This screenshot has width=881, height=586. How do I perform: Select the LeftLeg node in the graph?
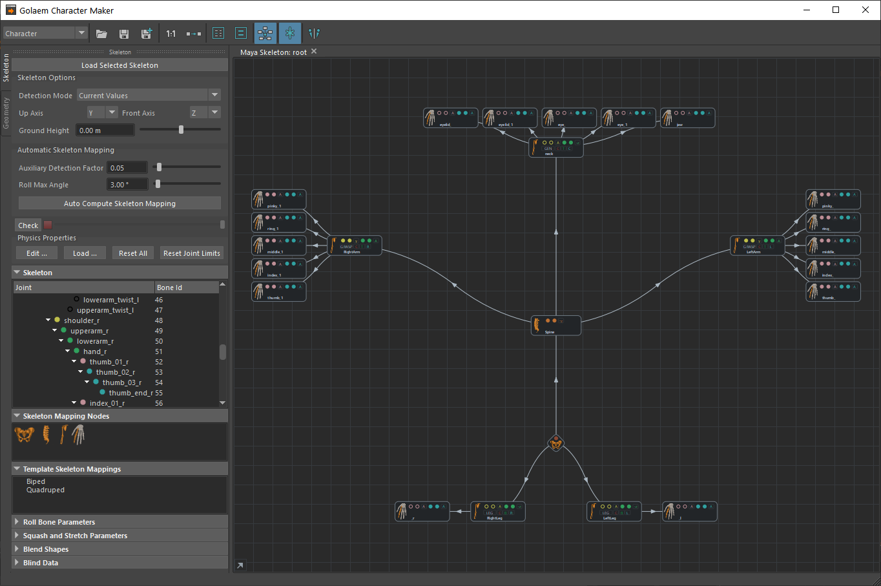[x=614, y=512]
